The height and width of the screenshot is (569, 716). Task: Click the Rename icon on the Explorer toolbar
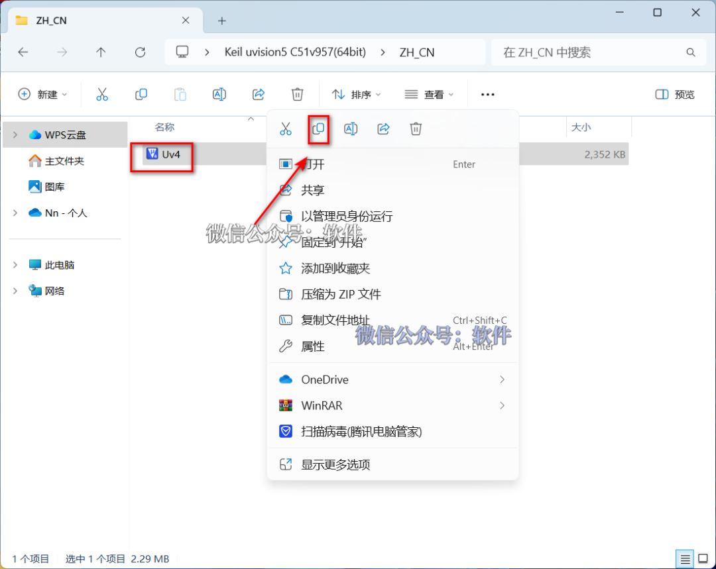[x=219, y=94]
